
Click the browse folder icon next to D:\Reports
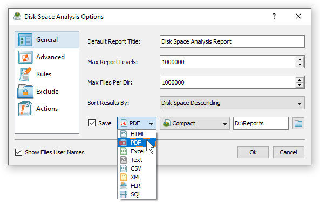pos(298,123)
